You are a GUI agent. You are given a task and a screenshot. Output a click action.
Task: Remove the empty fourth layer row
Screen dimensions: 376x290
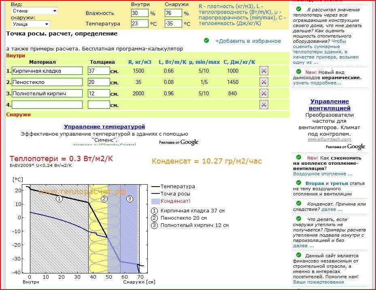(263, 105)
